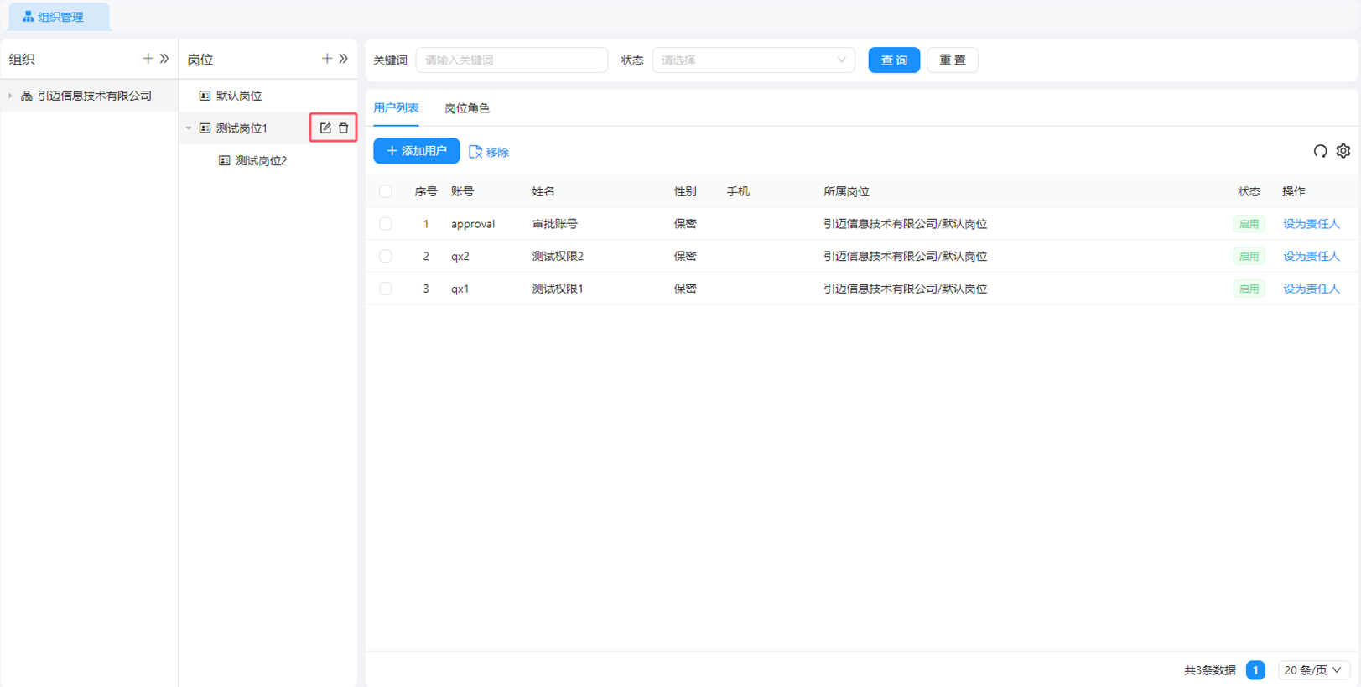Viewport: 1361px width, 687px height.
Task: Select the checkbox for approval row
Action: [386, 224]
